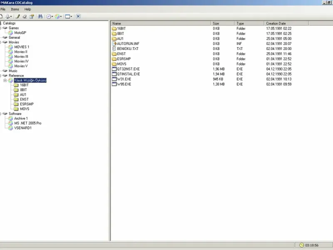The width and height of the screenshot is (333, 250).
Task: Open the add disc dropdown arrow
Action: pos(11,16)
